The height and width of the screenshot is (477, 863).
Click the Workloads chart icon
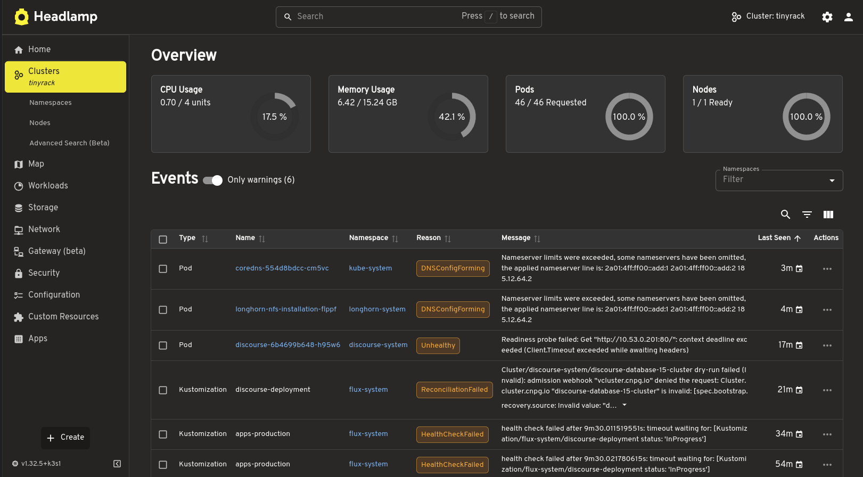click(19, 186)
